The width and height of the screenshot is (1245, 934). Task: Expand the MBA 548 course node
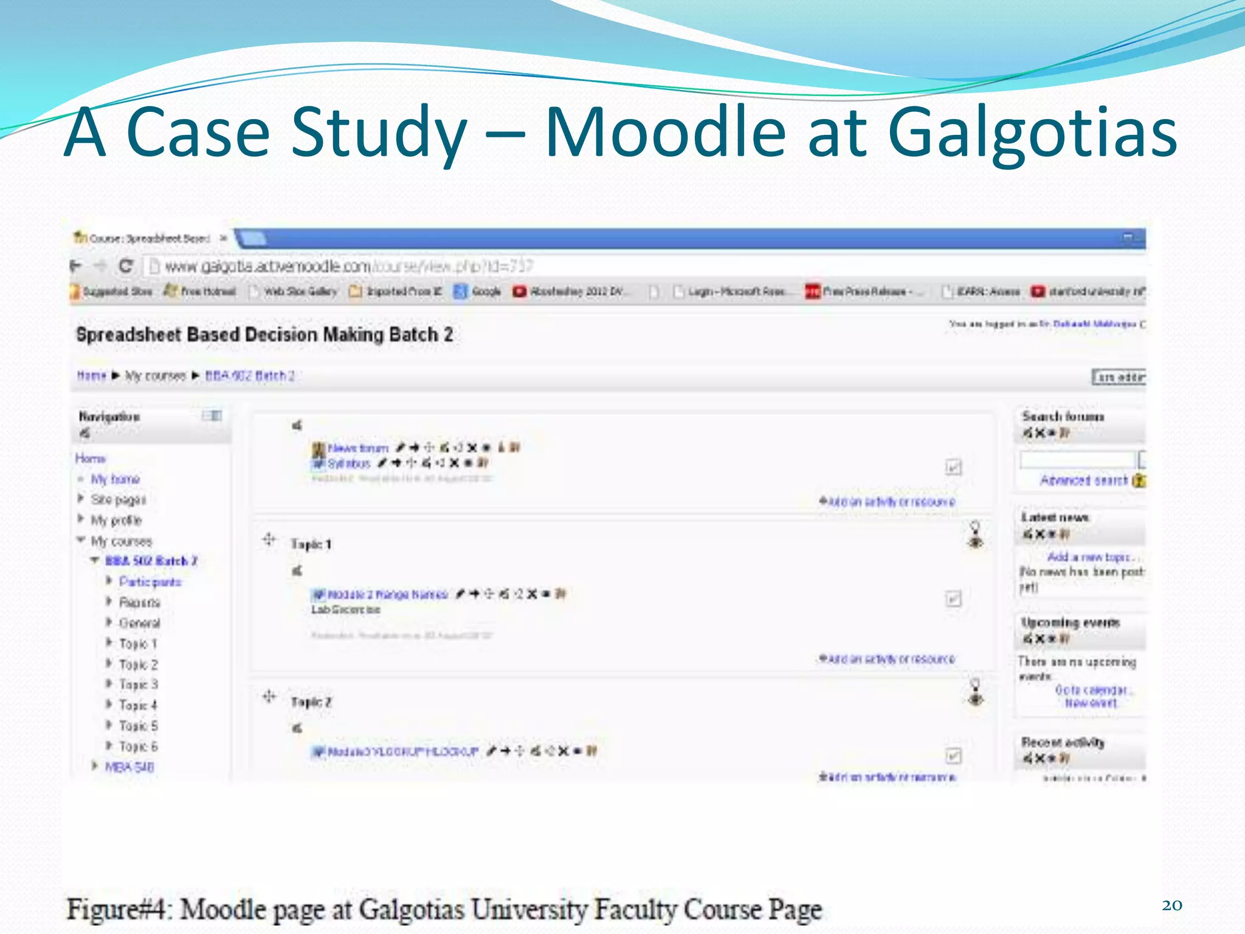click(95, 766)
